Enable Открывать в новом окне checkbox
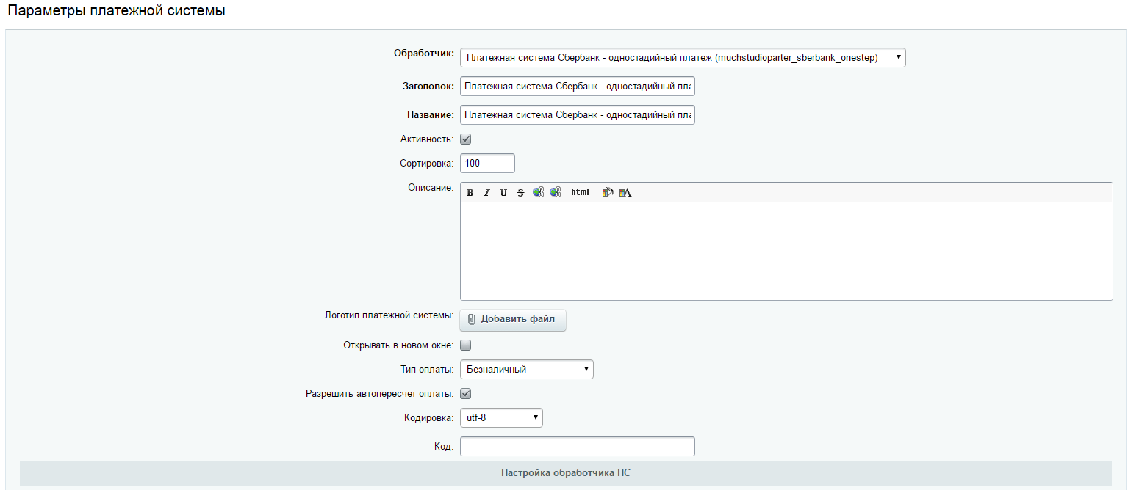The image size is (1128, 490). [465, 345]
